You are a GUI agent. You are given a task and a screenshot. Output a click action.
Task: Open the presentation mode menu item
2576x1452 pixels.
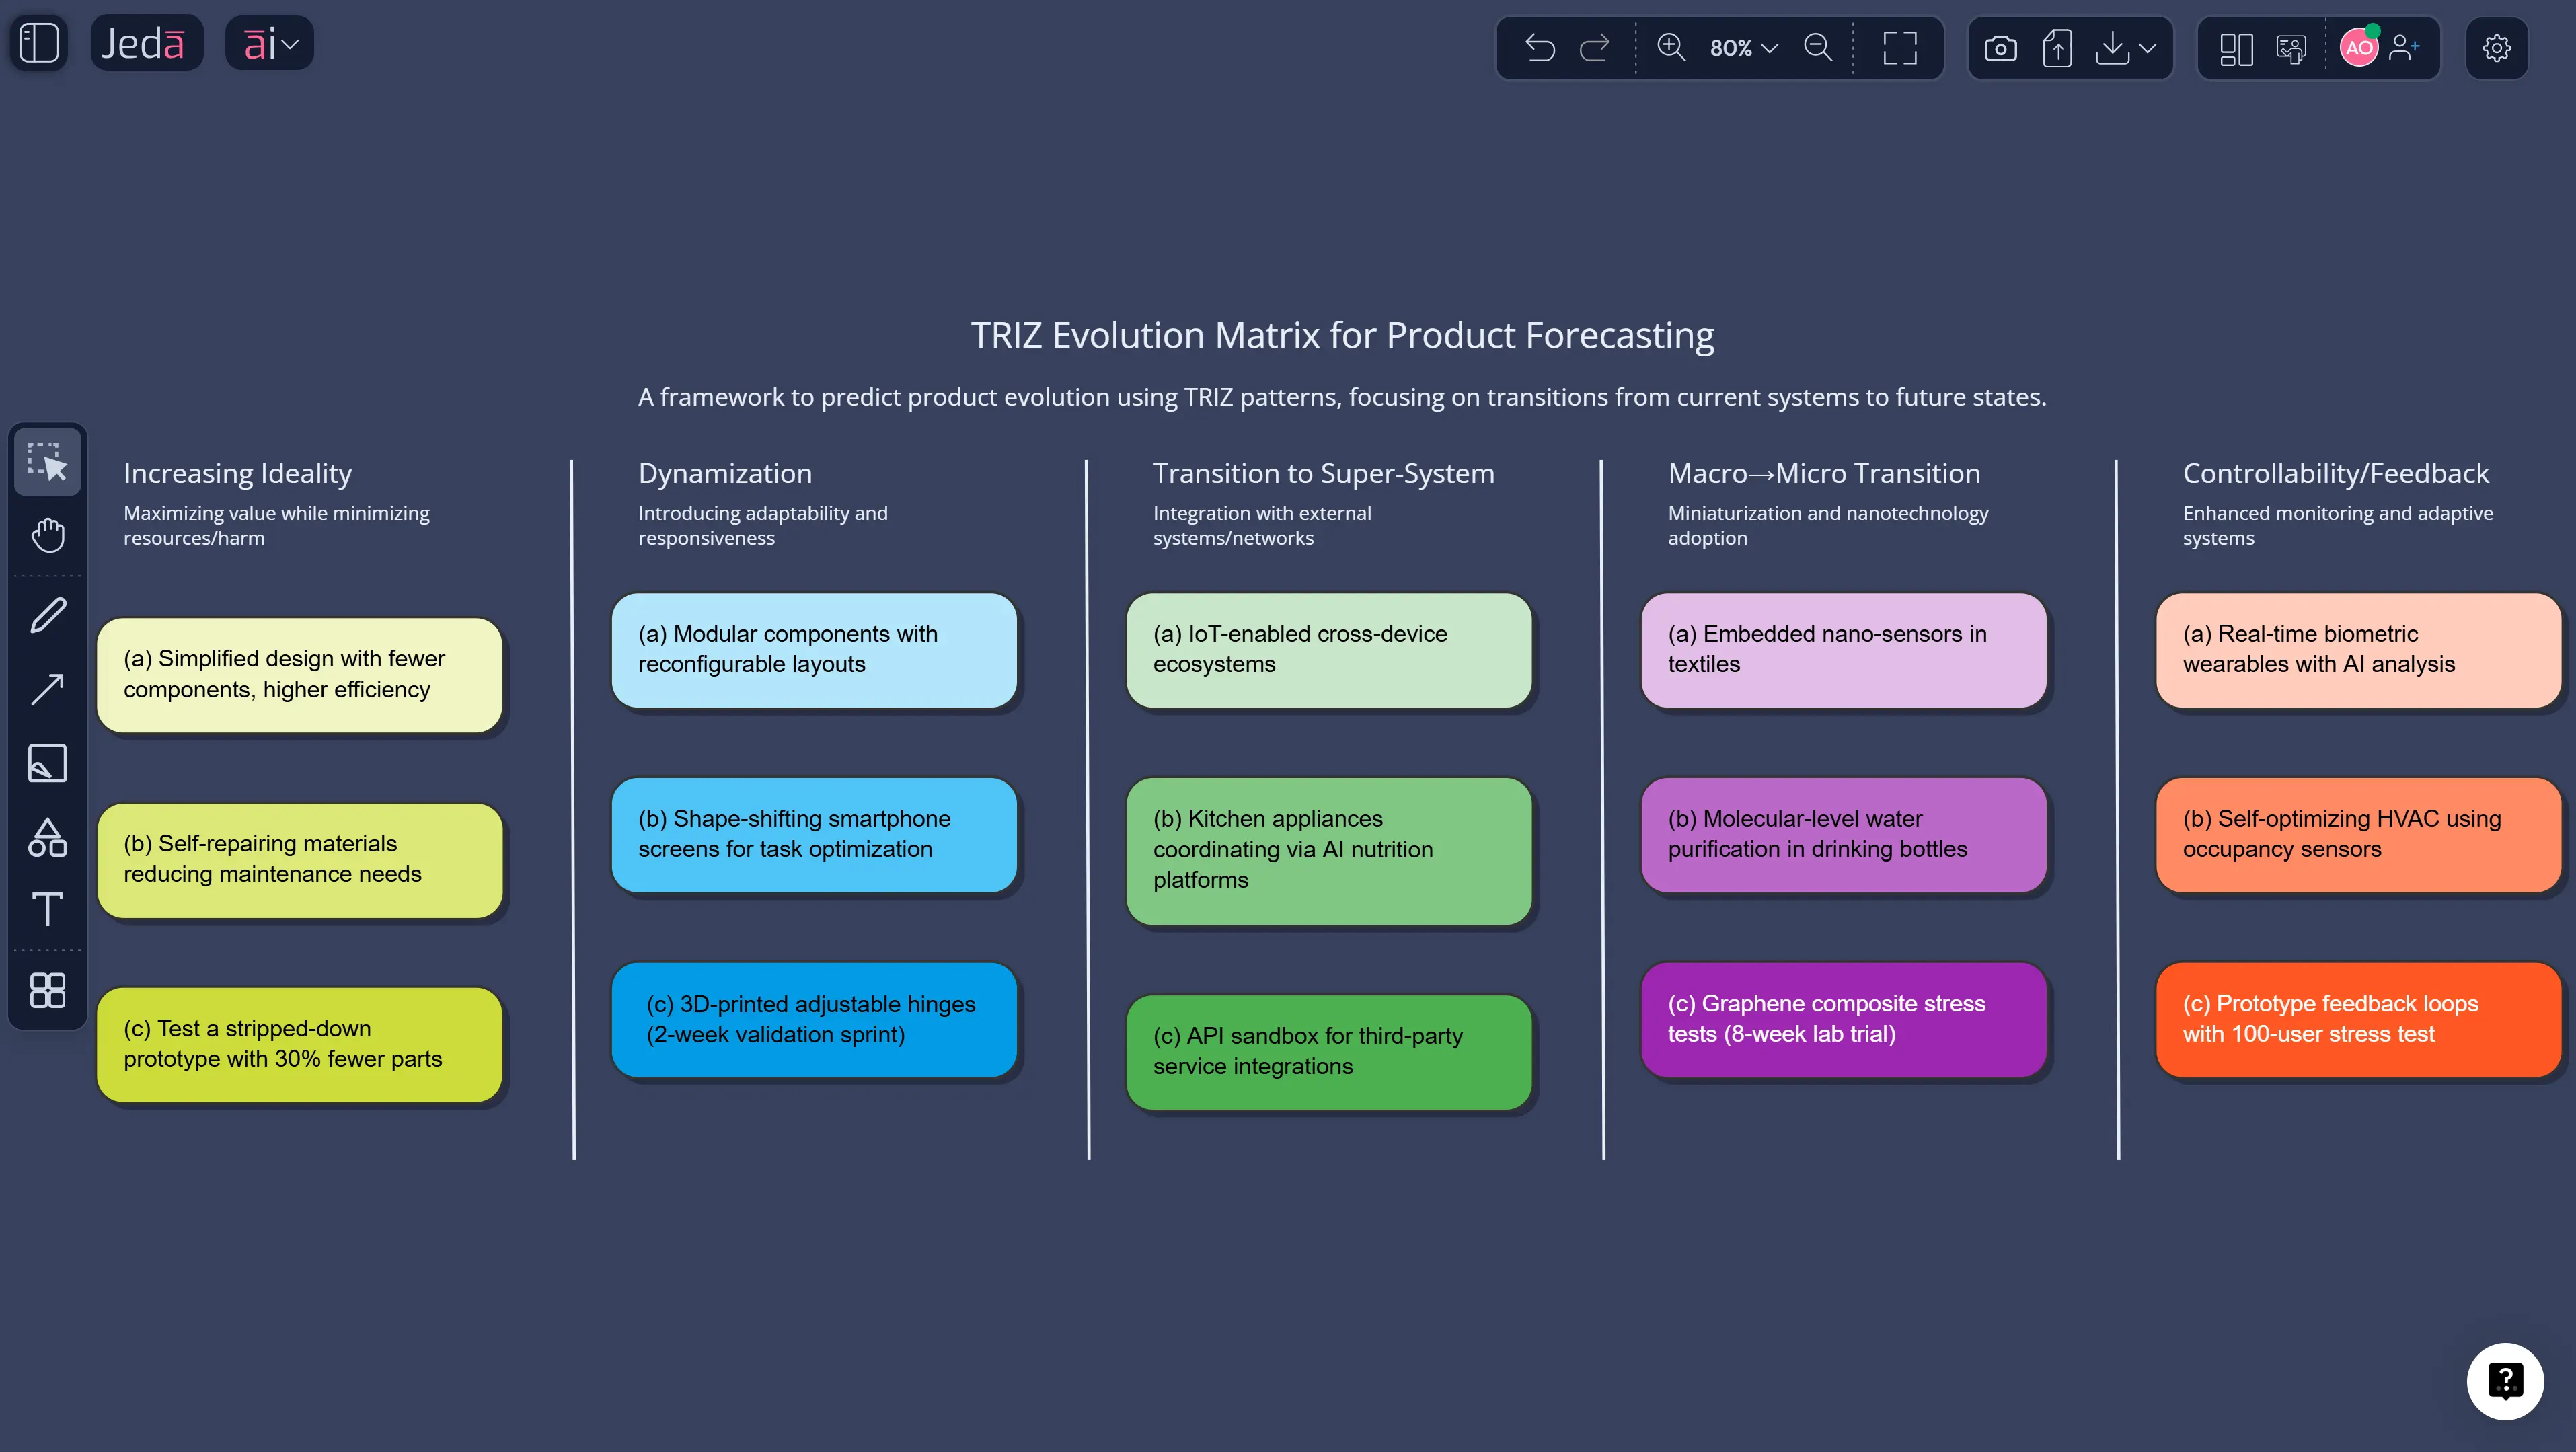pos(2290,47)
